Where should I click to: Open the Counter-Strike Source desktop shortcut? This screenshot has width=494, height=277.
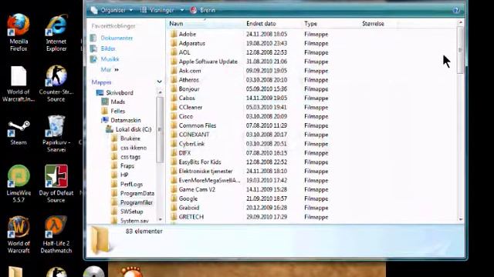(56, 84)
